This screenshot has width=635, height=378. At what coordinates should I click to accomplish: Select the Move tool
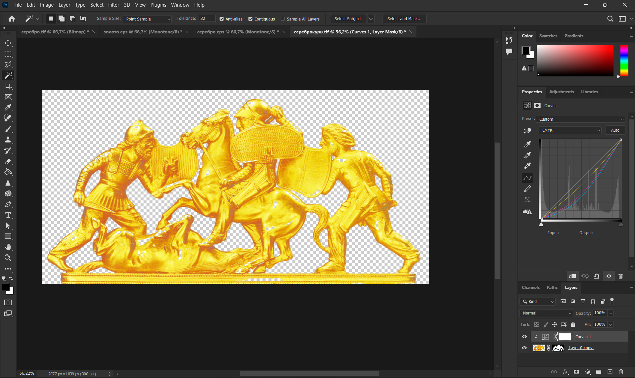click(8, 43)
